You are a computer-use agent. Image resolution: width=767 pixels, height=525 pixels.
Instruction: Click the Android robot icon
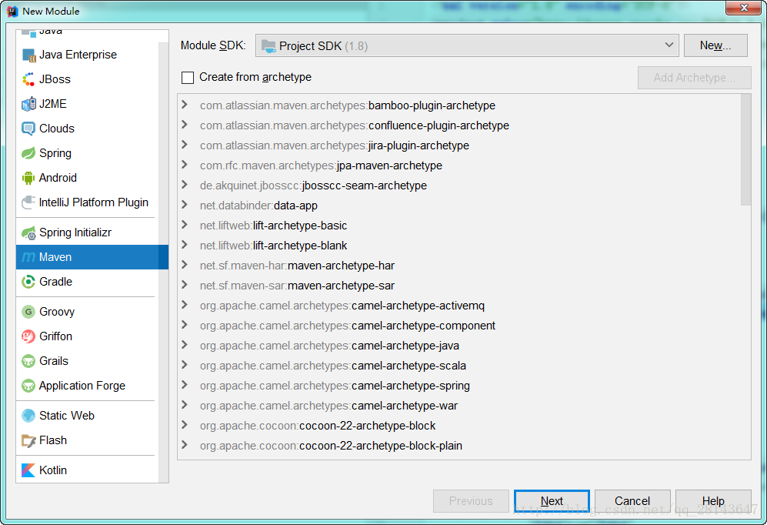(29, 178)
